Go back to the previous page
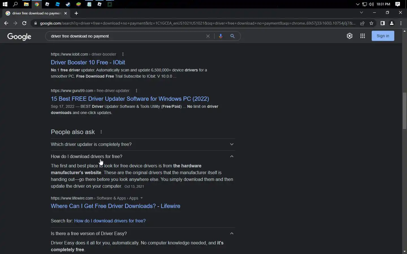Image resolution: width=407 pixels, height=254 pixels. pos(6,23)
